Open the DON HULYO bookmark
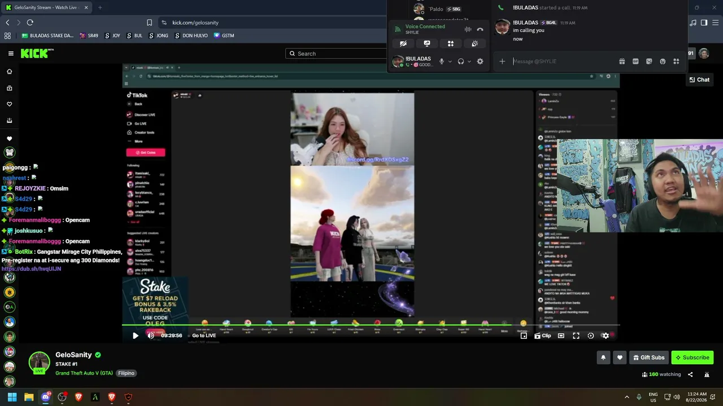 click(x=191, y=36)
